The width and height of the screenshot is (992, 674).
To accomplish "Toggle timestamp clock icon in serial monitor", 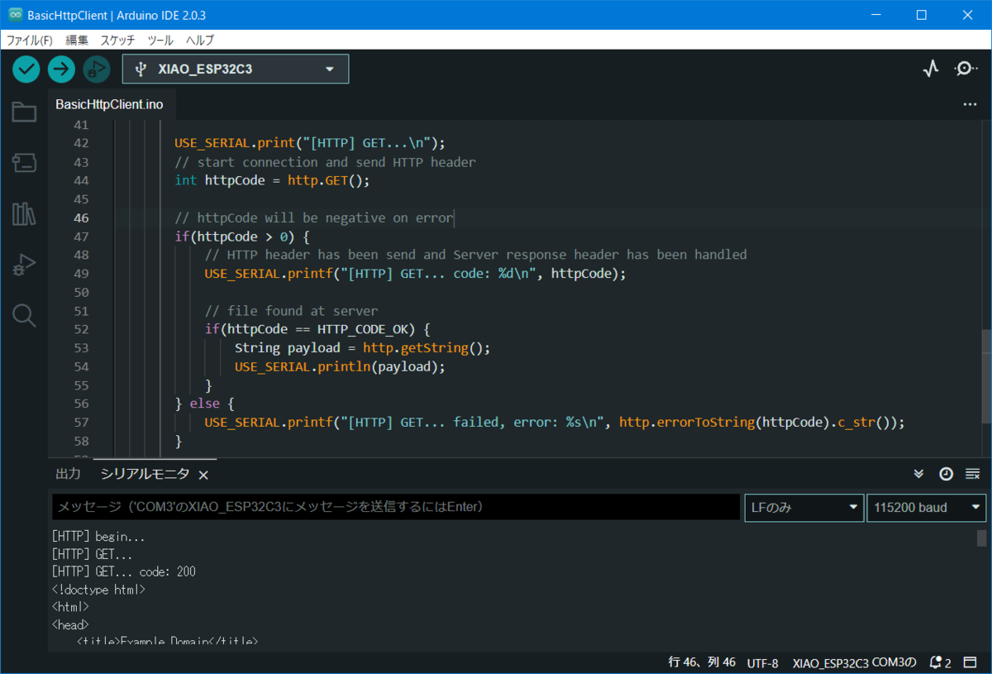I will (946, 474).
